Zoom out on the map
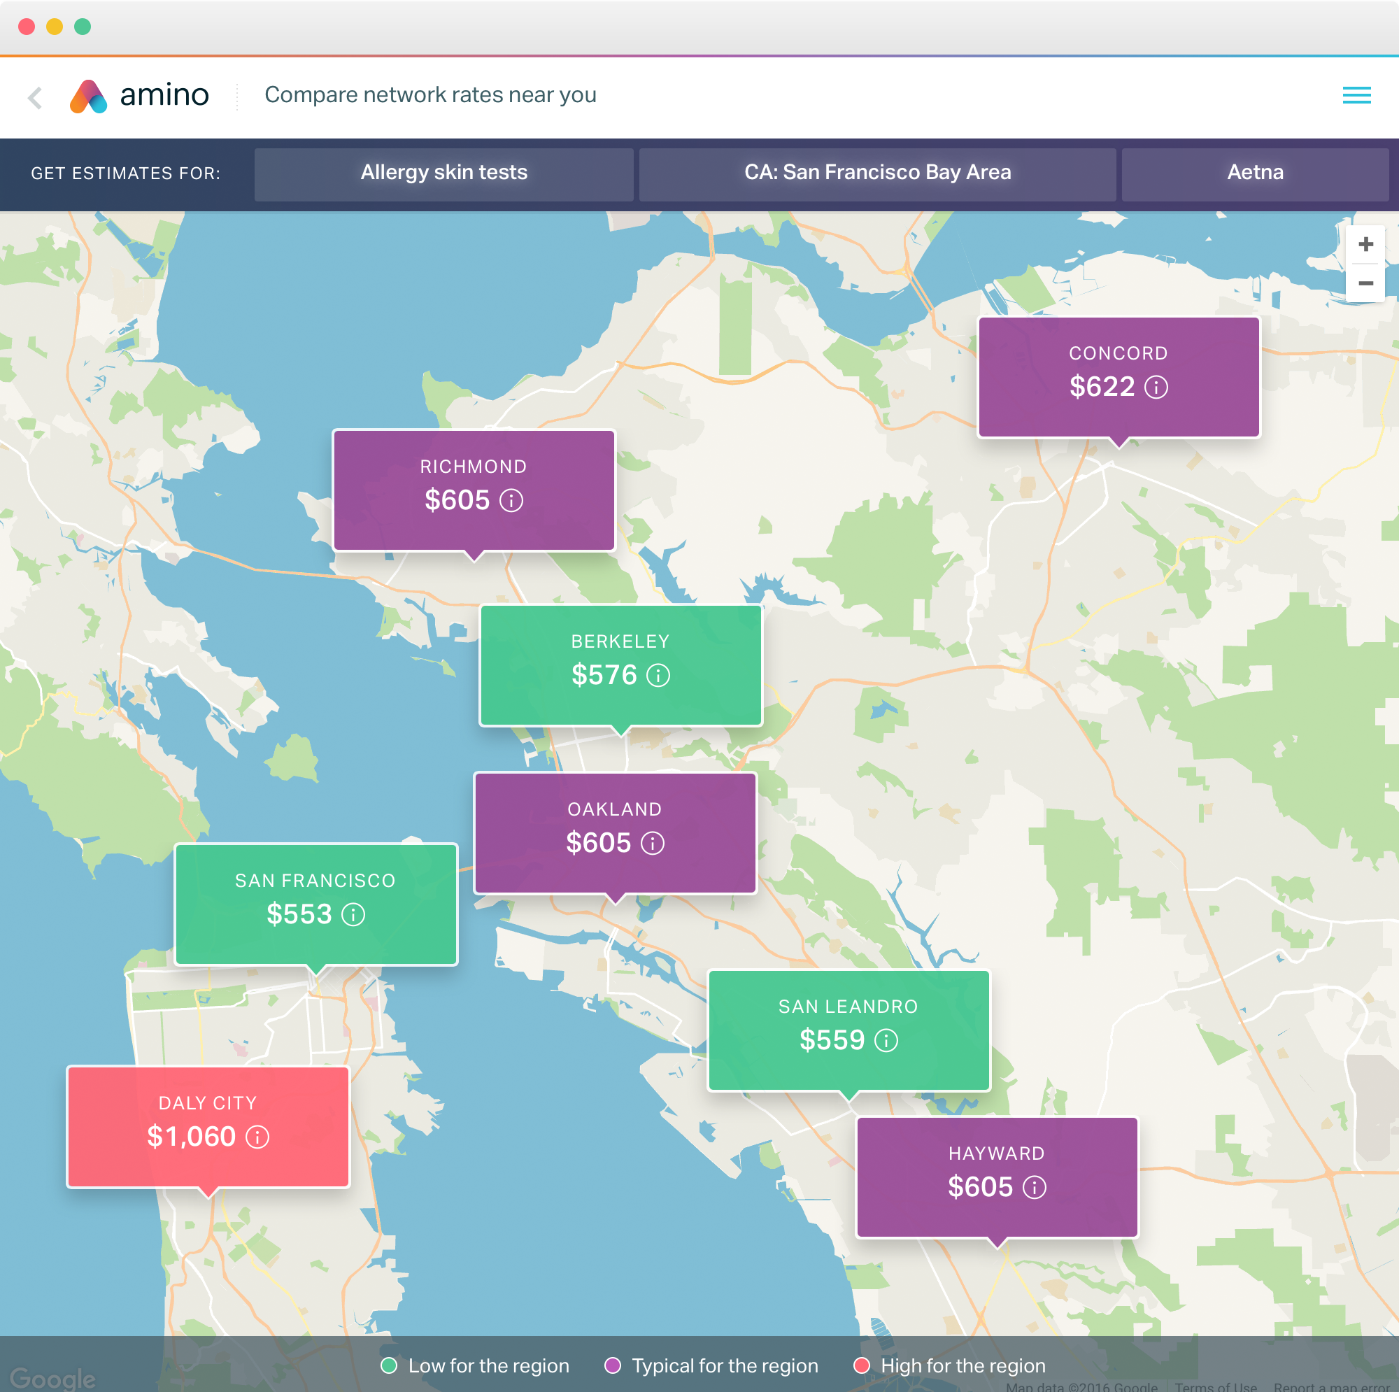The image size is (1399, 1392). pos(1365,284)
